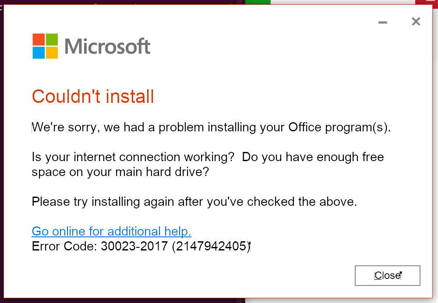Viewport: 438px width, 303px height.
Task: Click the minimize dash icon of the dialog
Action: pyautogui.click(x=382, y=21)
